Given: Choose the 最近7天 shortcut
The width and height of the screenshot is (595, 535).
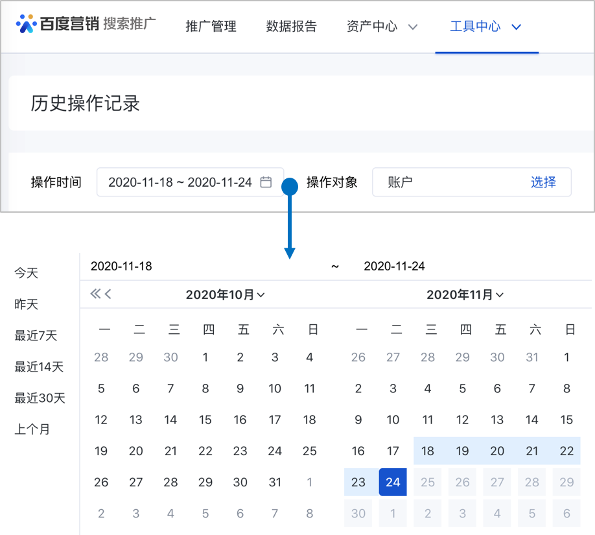Looking at the screenshot, I should tap(36, 336).
